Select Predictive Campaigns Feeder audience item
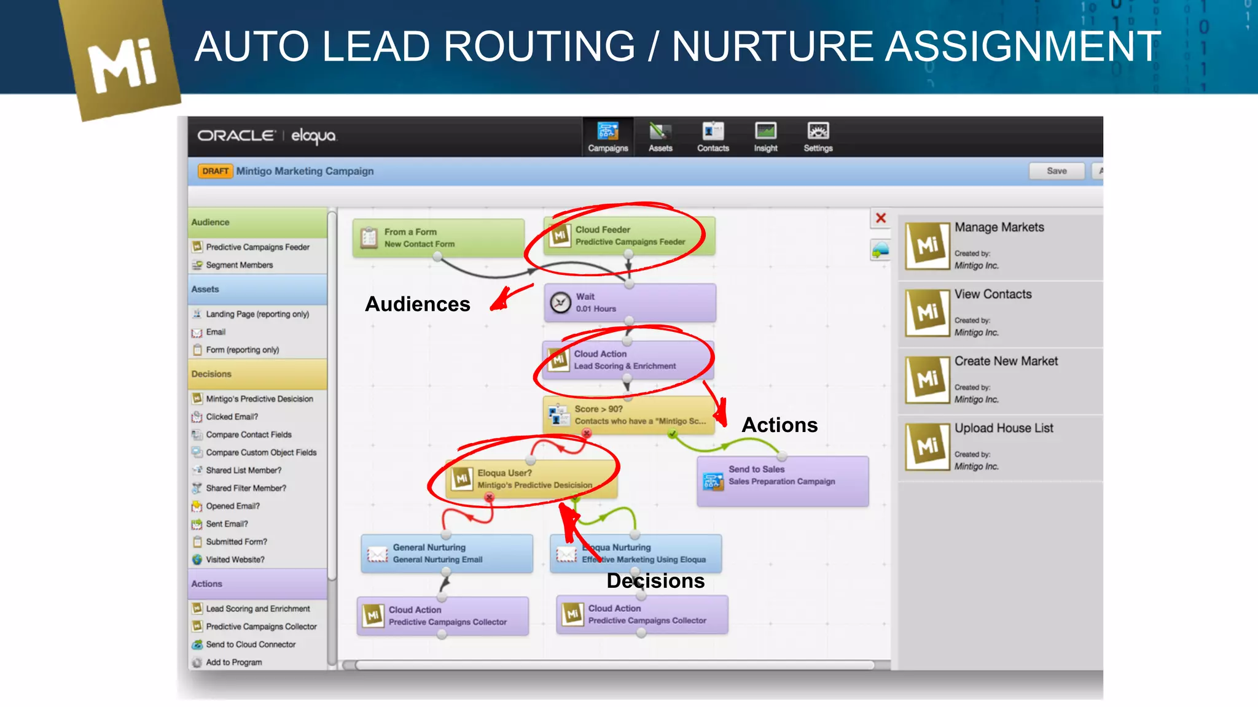Image resolution: width=1258 pixels, height=707 pixels. (x=257, y=247)
